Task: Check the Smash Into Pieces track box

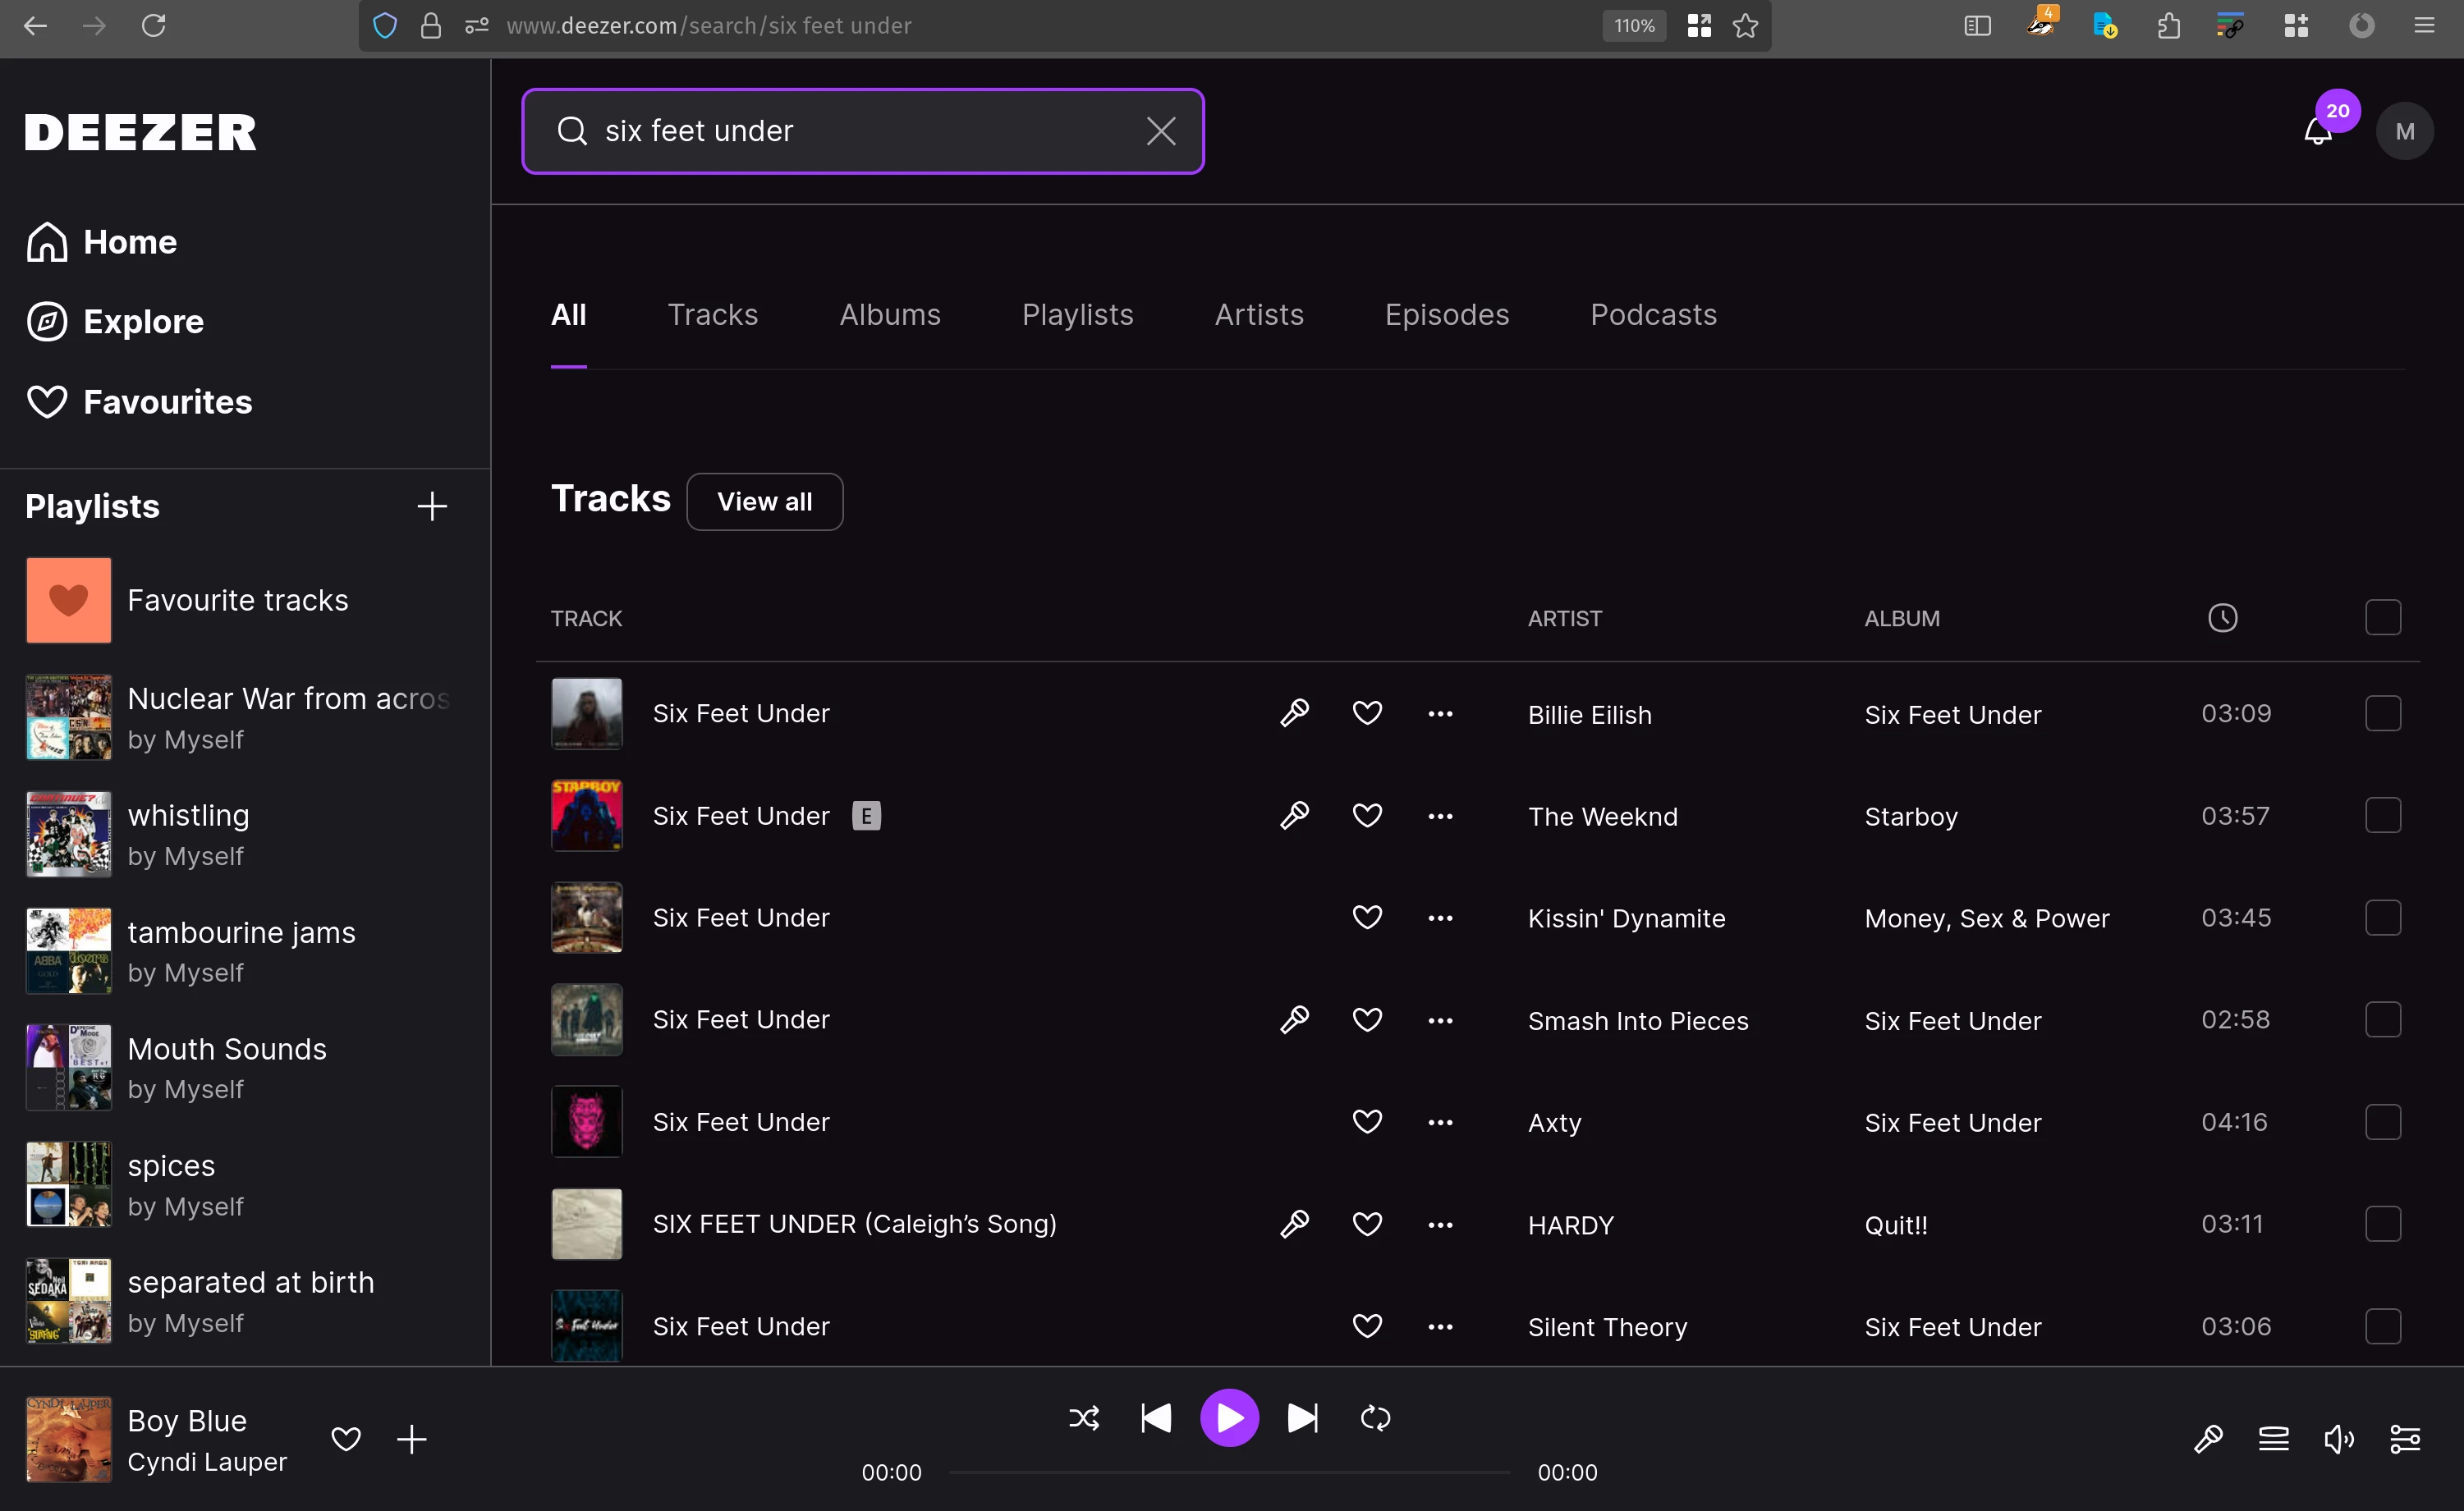Action: pos(2382,1019)
